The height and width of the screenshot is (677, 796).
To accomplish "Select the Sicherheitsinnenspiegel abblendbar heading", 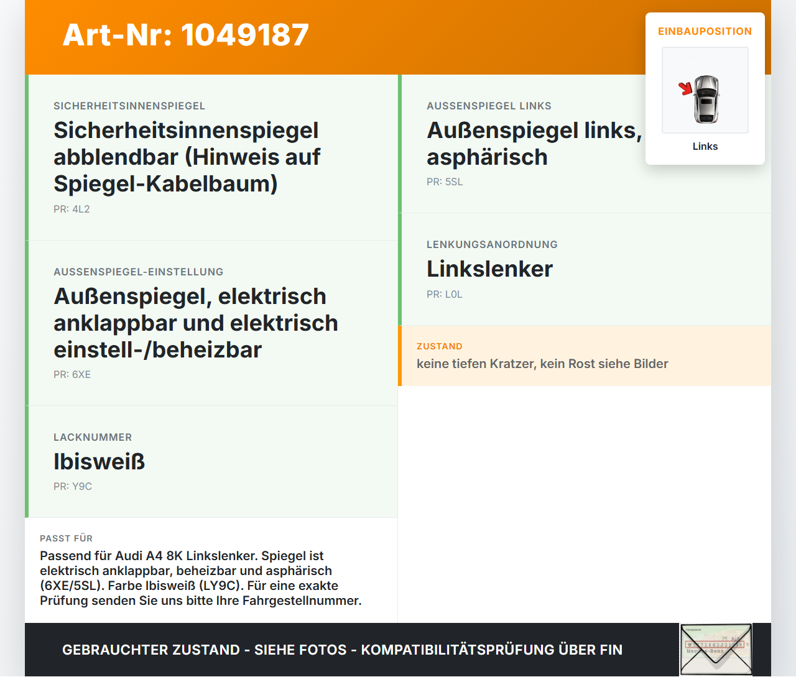I will [187, 157].
